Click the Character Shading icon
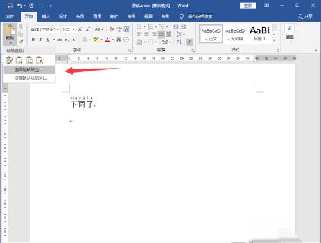Viewport: 321px width, 243px height. click(119, 40)
